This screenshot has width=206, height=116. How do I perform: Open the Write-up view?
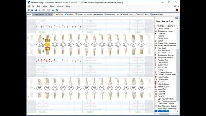coord(58,14)
